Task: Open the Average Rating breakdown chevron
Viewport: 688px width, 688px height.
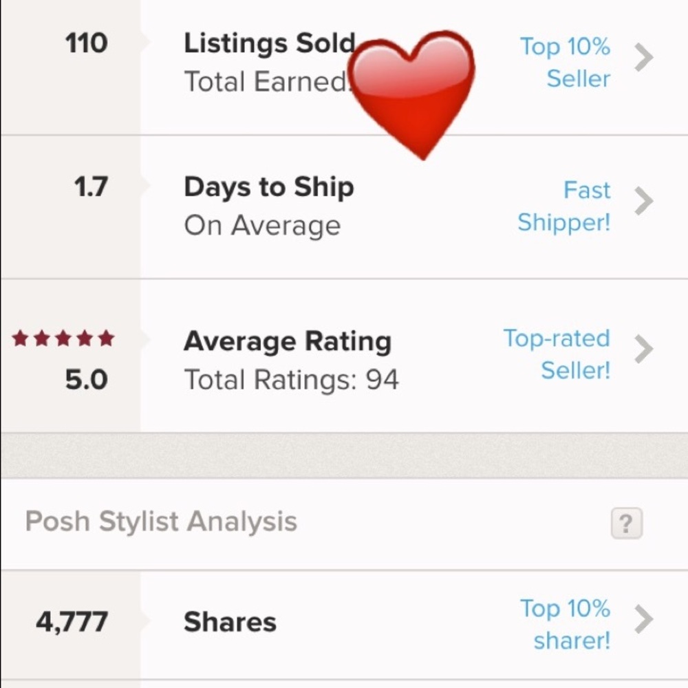Action: tap(644, 350)
